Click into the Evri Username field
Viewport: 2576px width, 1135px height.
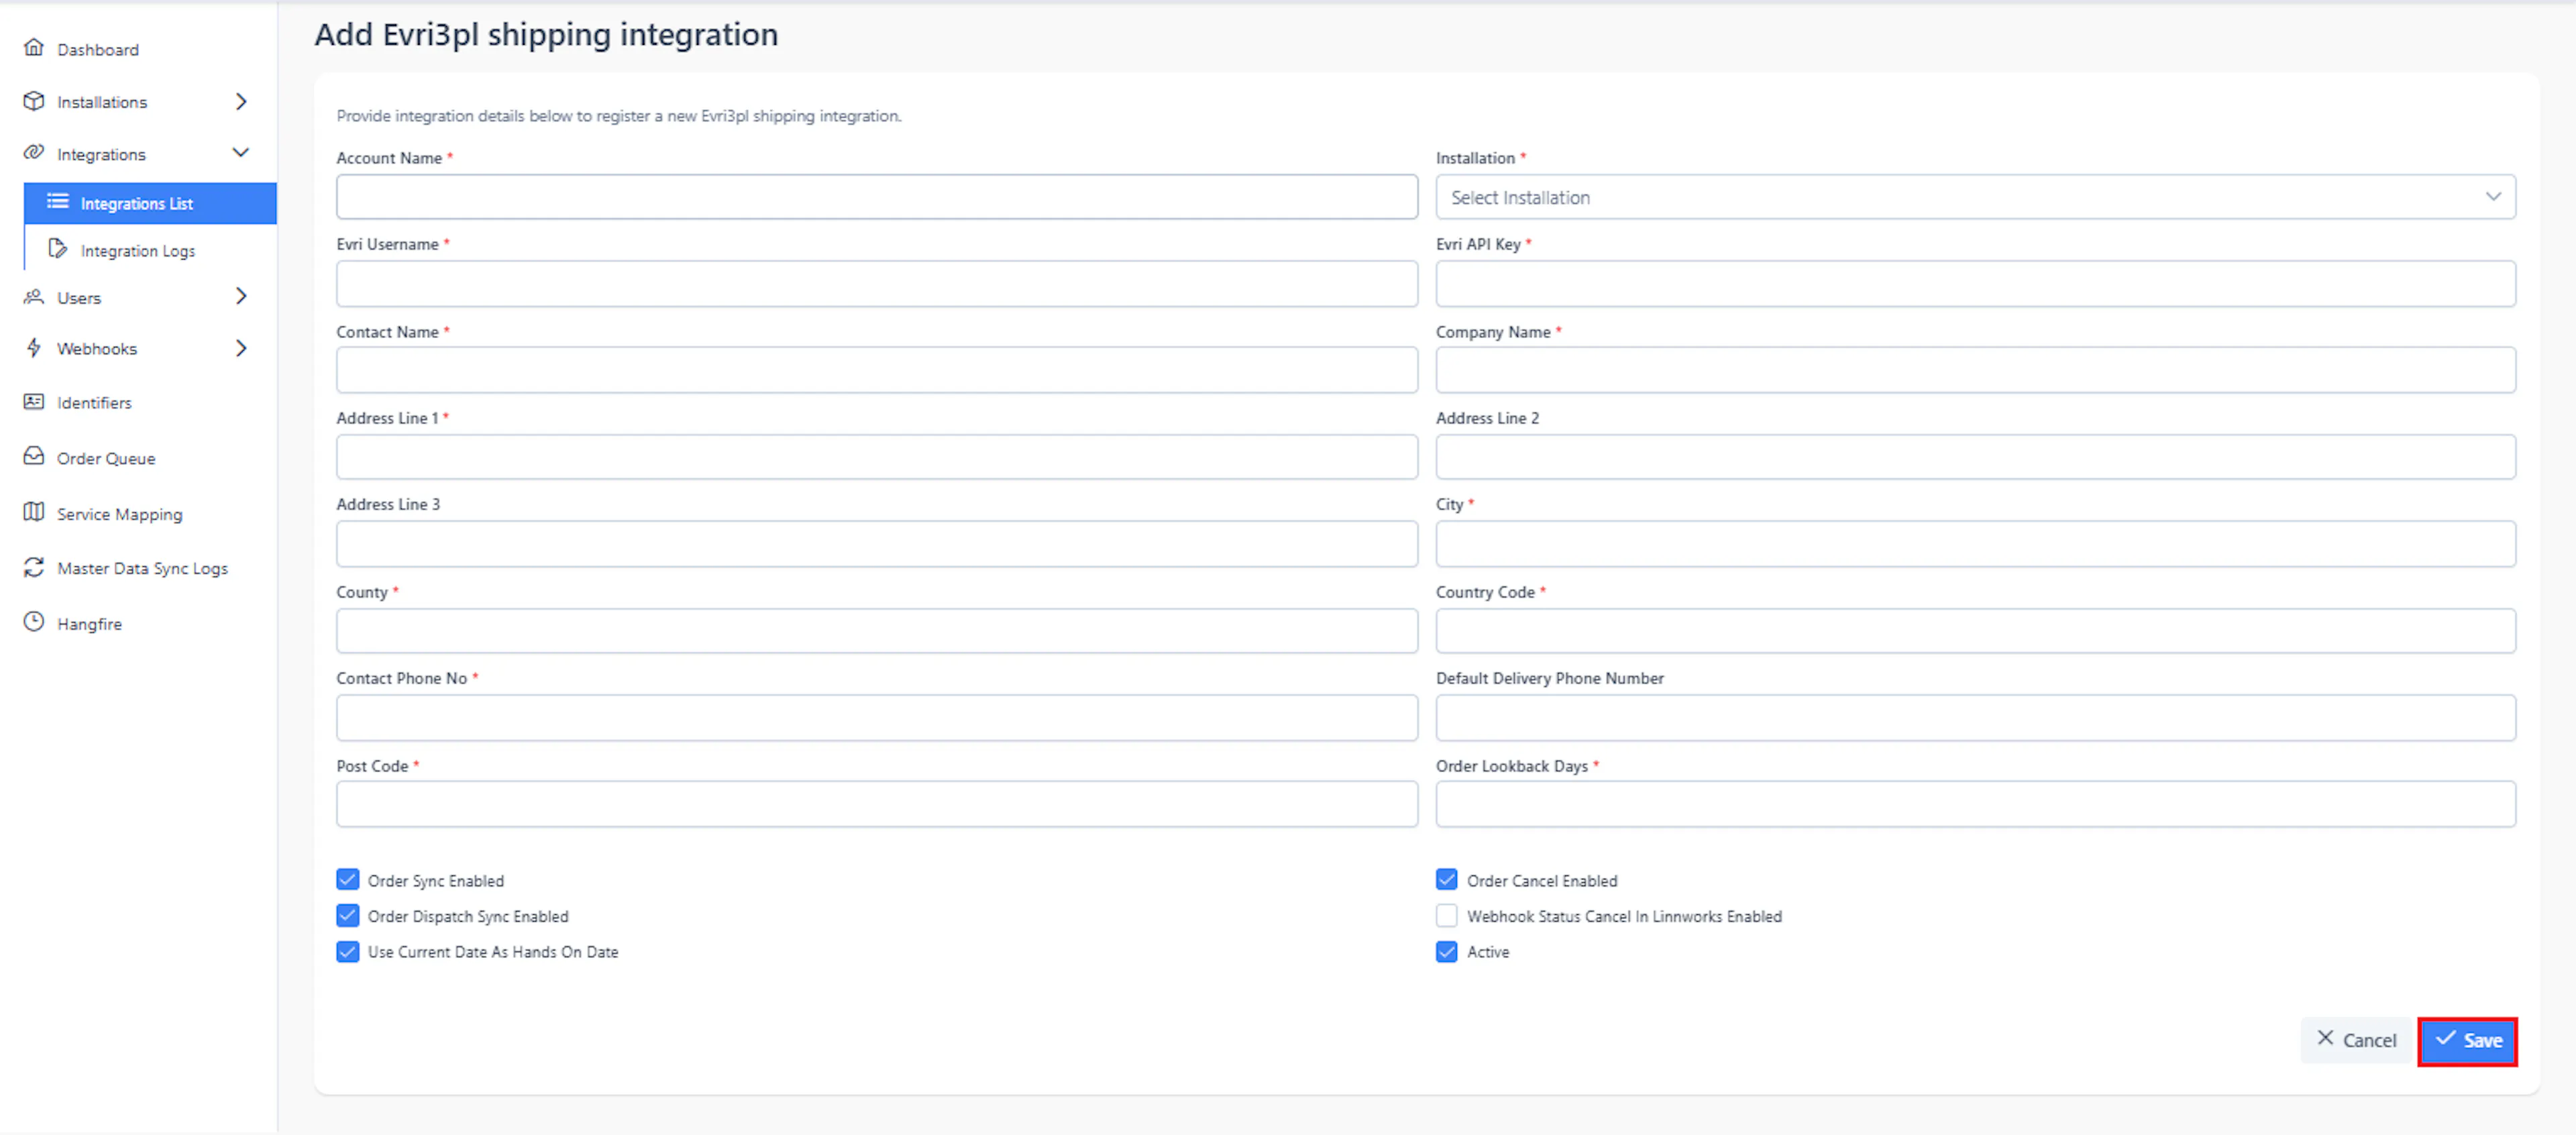click(877, 284)
